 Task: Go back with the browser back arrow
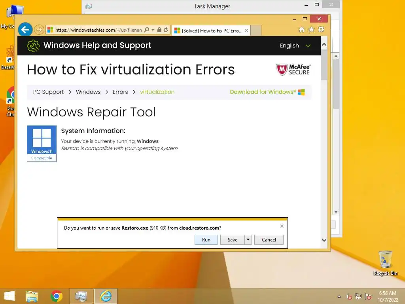(25, 30)
